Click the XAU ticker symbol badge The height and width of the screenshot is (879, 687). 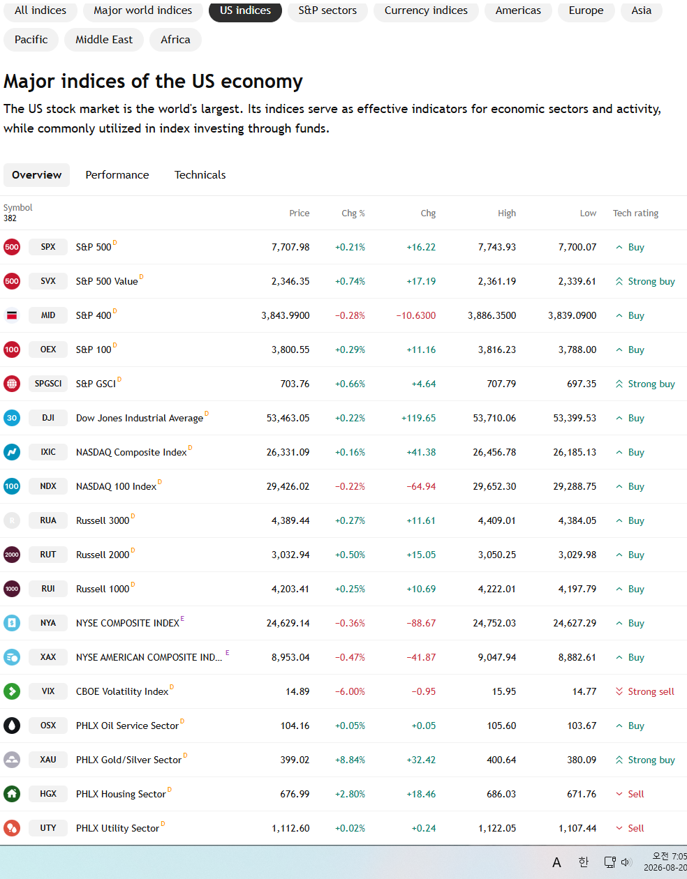coord(48,760)
